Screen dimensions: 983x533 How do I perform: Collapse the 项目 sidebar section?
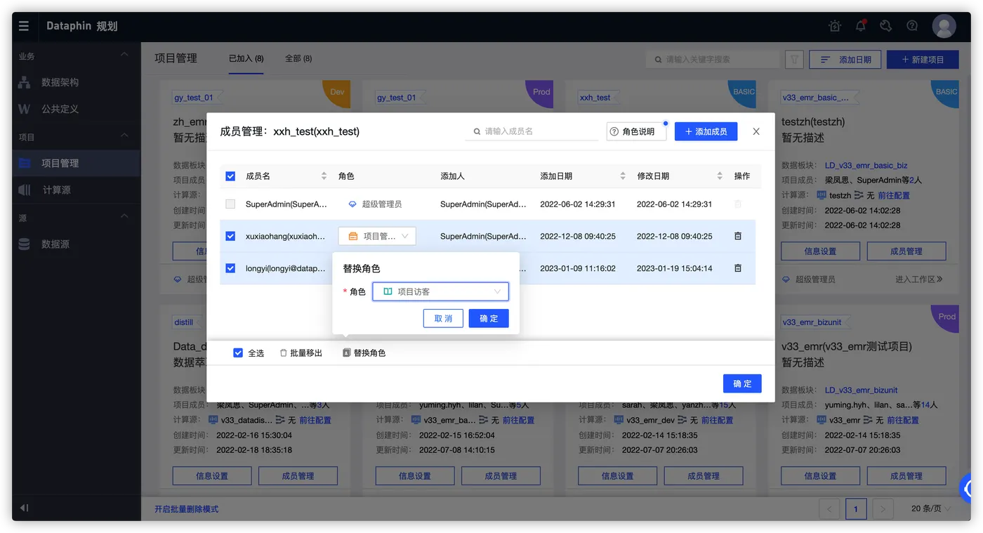click(x=124, y=136)
